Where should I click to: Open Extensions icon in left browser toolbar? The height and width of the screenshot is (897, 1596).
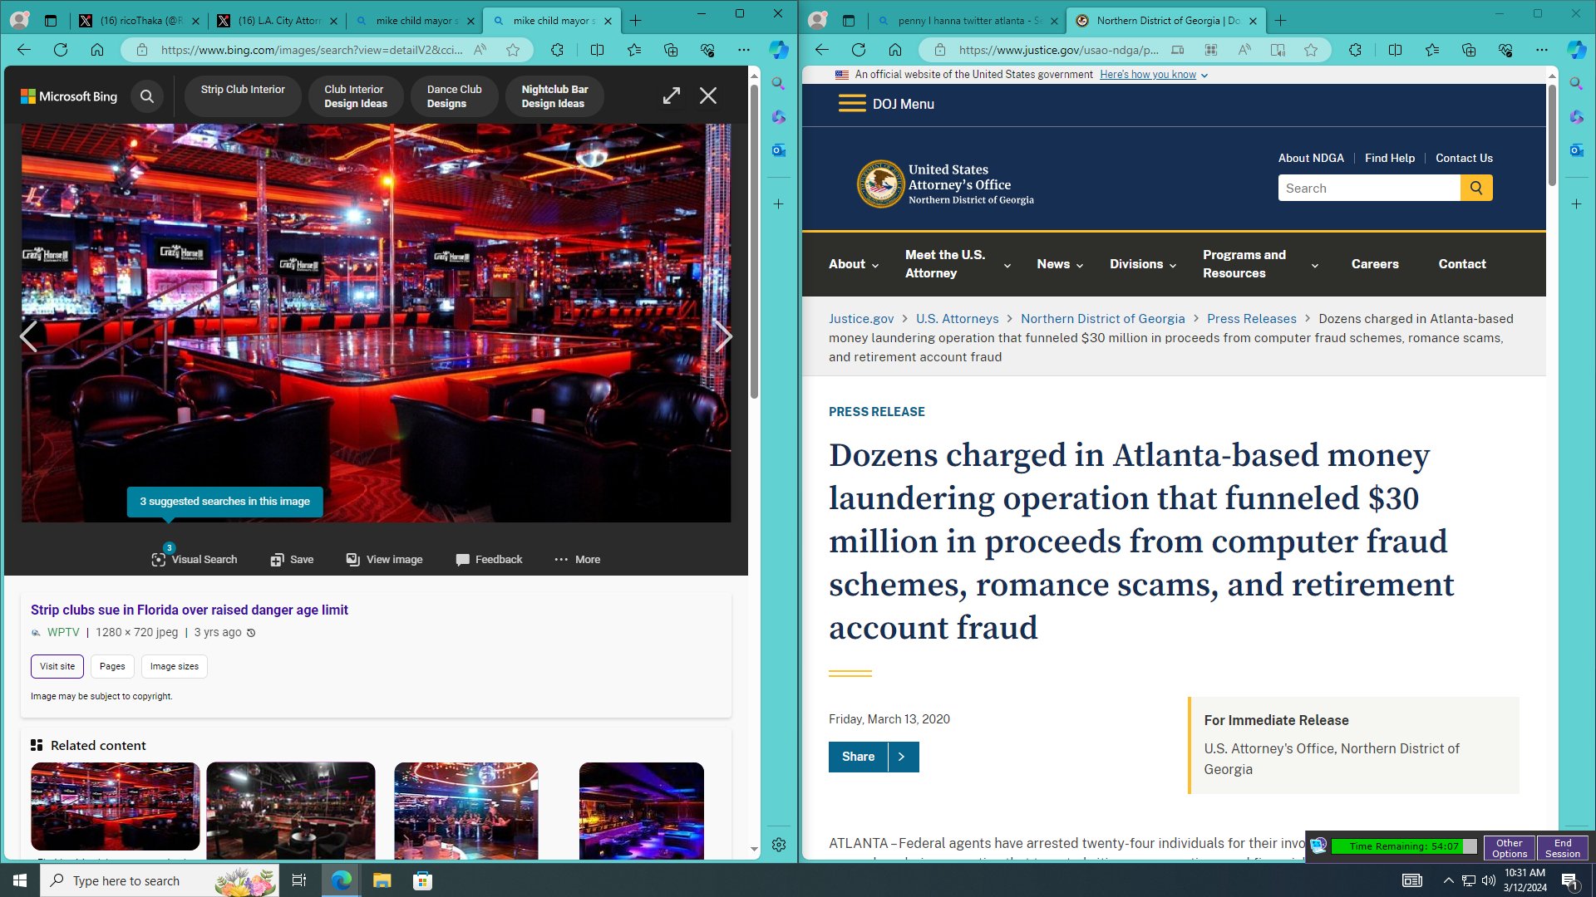[x=557, y=50]
